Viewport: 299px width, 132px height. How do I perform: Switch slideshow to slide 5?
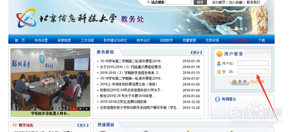pos(80,109)
